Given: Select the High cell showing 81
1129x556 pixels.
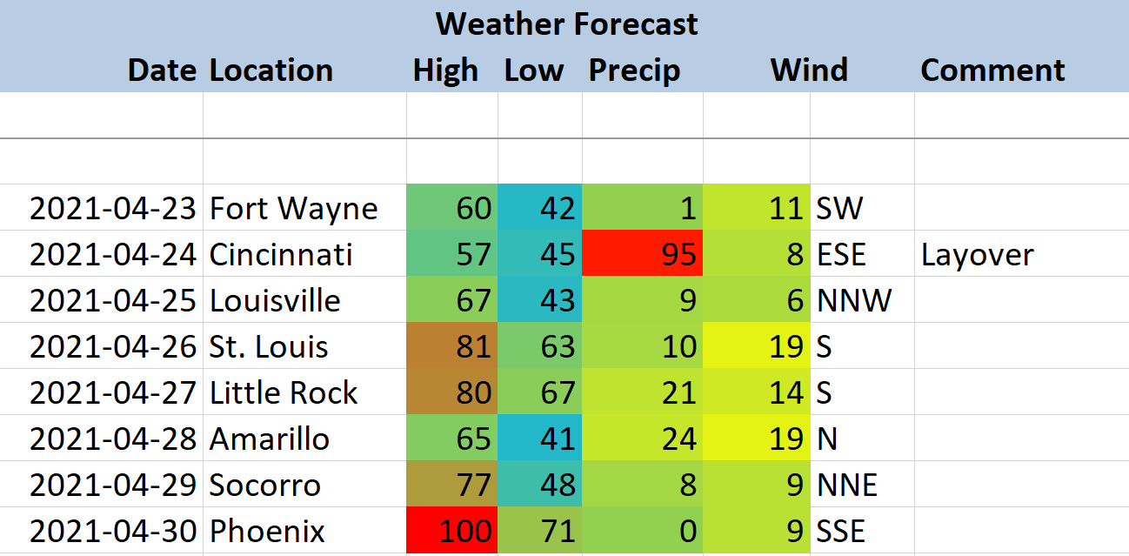Looking at the screenshot, I should click(x=452, y=346).
